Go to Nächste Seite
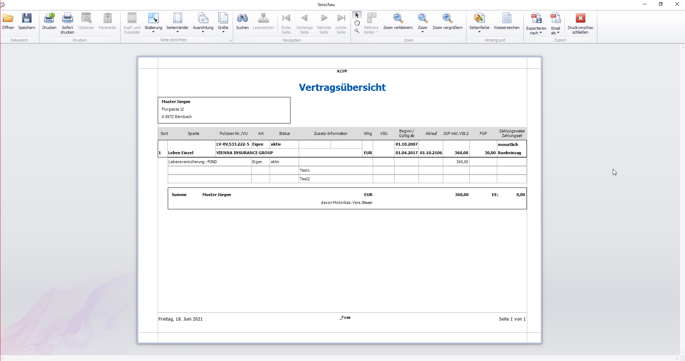The width and height of the screenshot is (685, 361). point(324,24)
